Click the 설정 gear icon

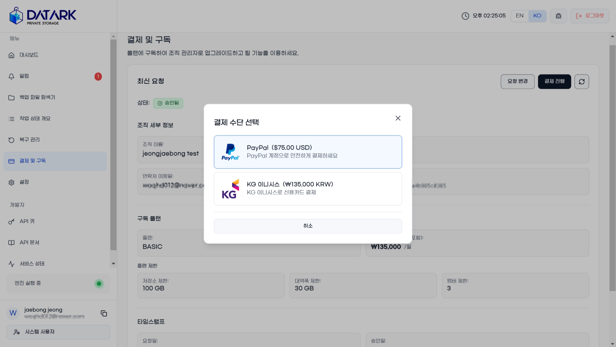point(11,182)
